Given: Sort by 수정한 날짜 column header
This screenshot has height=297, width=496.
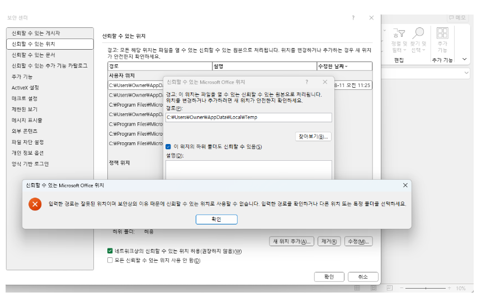Looking at the screenshot, I should [344, 66].
